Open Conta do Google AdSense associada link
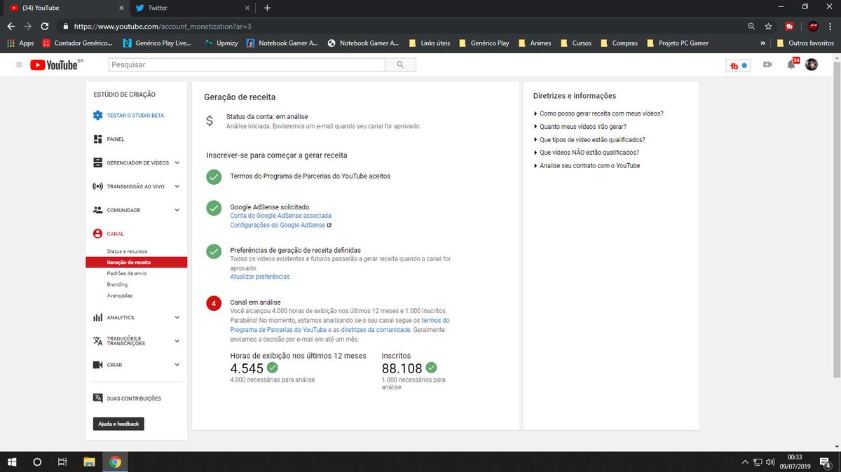This screenshot has height=472, width=841. click(280, 216)
